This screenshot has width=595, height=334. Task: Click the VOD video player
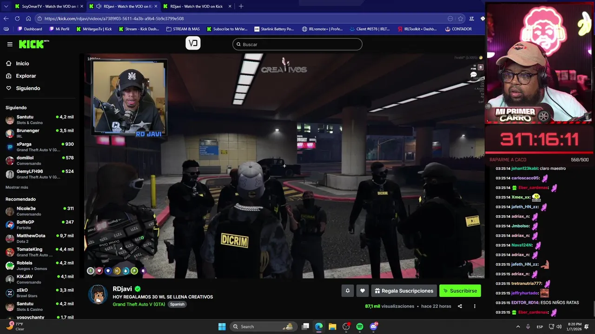284,166
